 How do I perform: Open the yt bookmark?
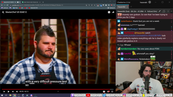(x=26, y=8)
